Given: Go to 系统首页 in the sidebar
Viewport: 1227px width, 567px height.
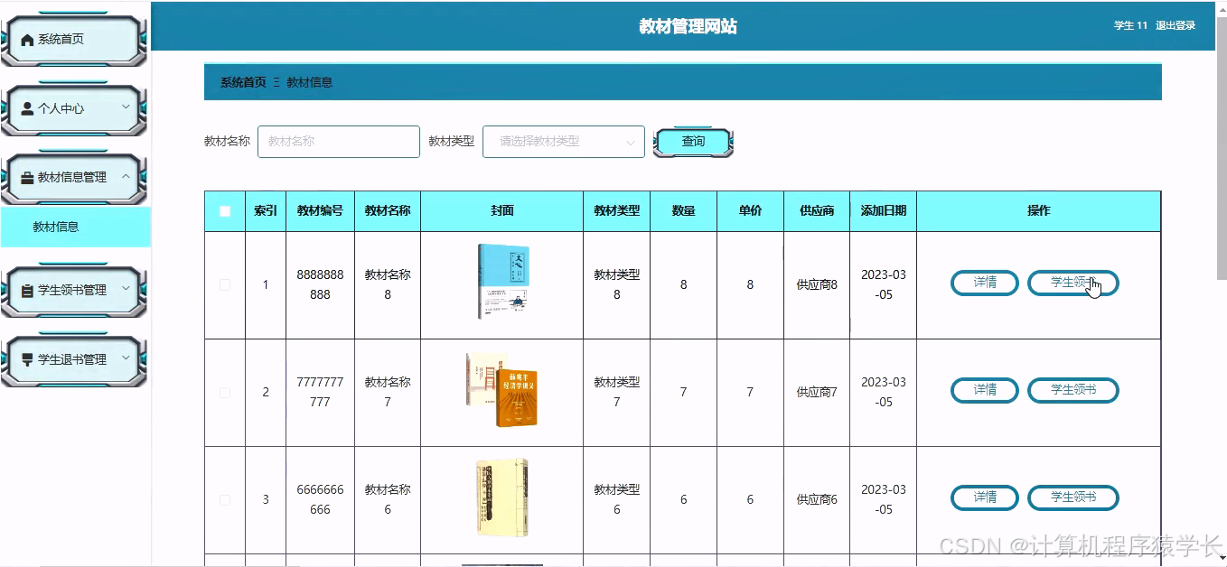Looking at the screenshot, I should point(74,40).
